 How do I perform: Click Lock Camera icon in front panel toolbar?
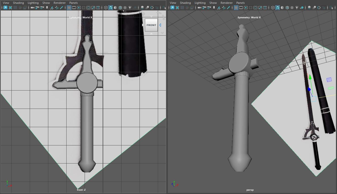click(37, 8)
